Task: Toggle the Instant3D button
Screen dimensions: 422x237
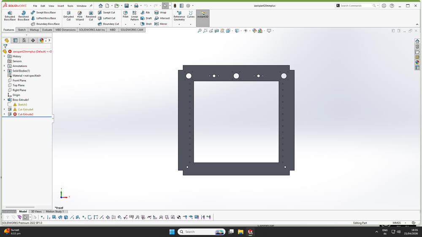Action: [x=203, y=18]
